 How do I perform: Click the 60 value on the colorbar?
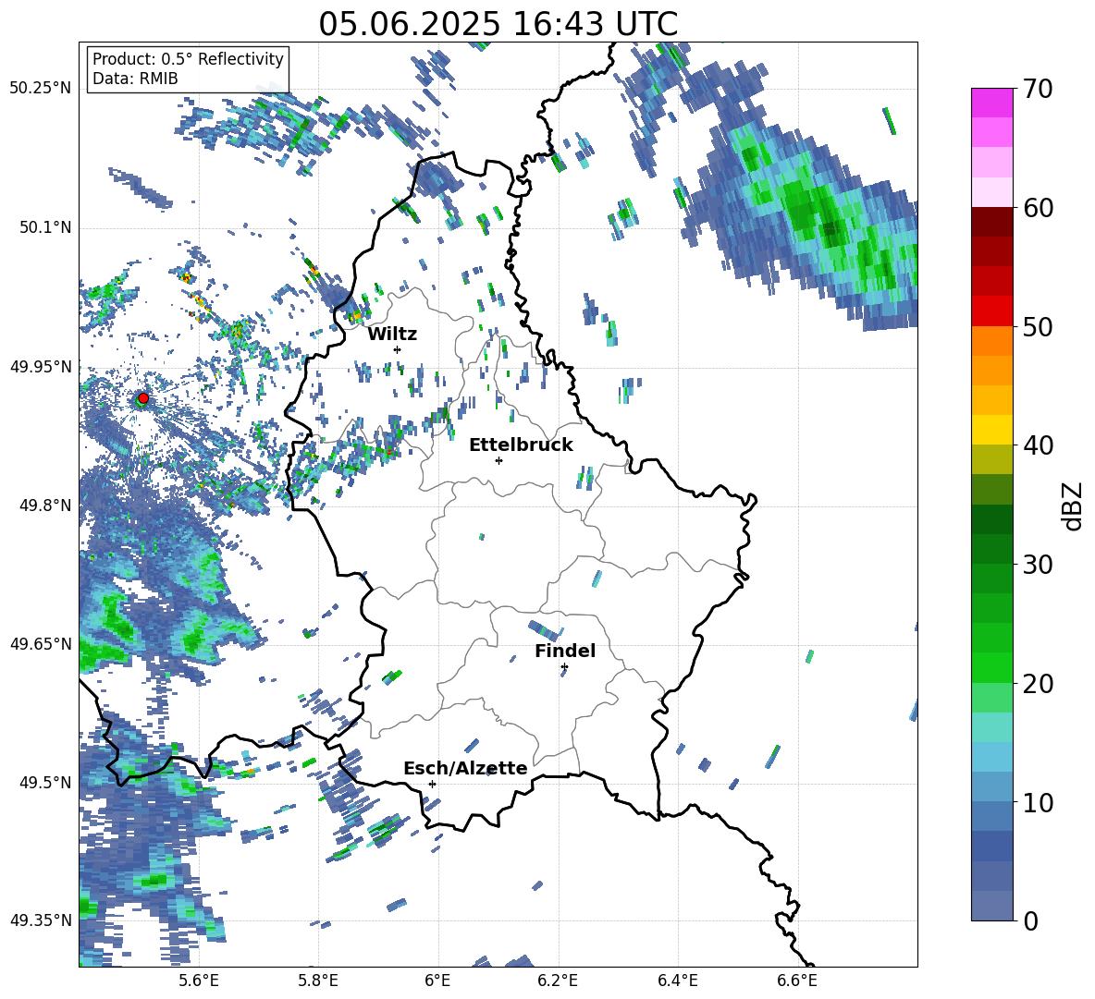pyautogui.click(x=1038, y=207)
